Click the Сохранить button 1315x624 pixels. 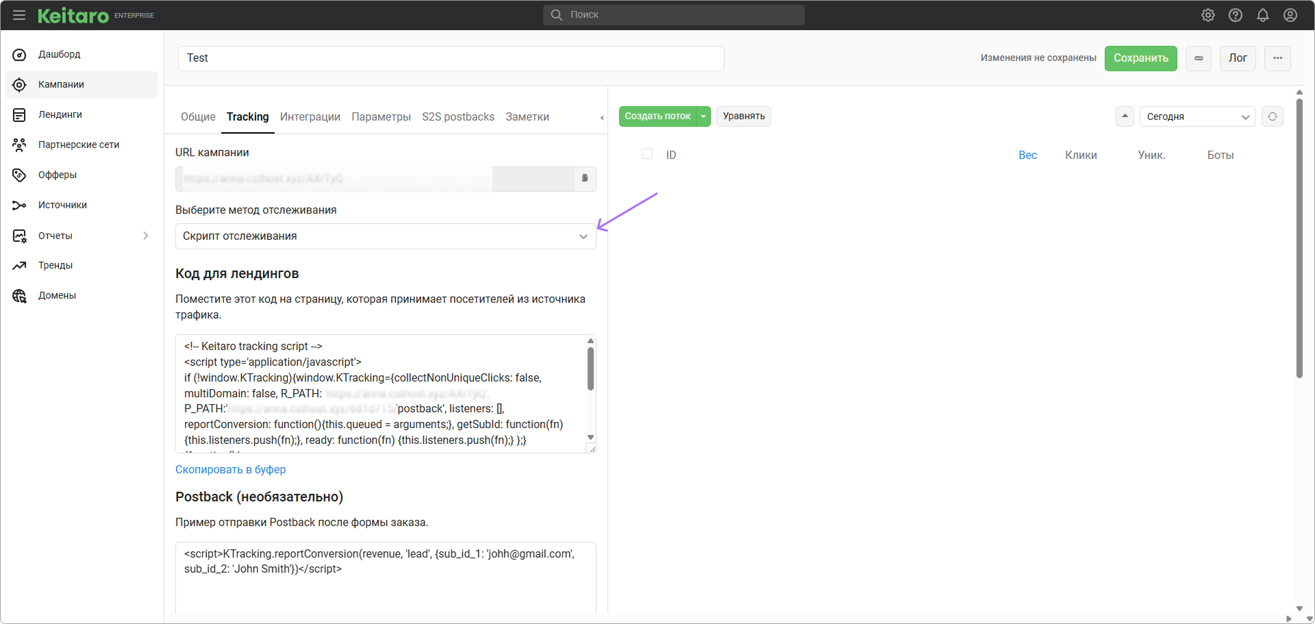(1141, 58)
